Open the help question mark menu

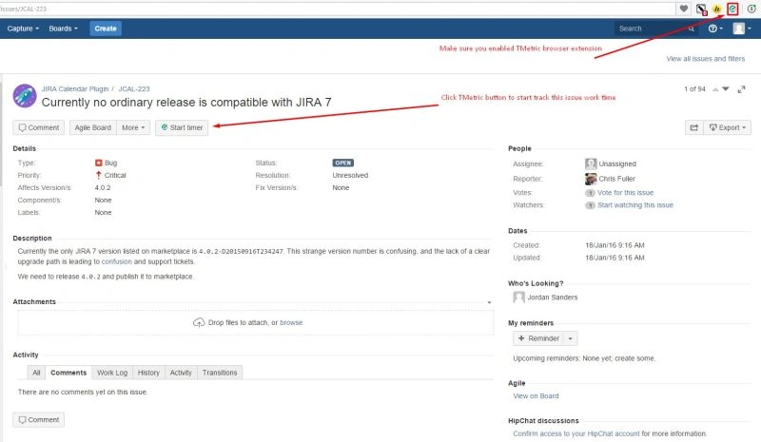715,29
